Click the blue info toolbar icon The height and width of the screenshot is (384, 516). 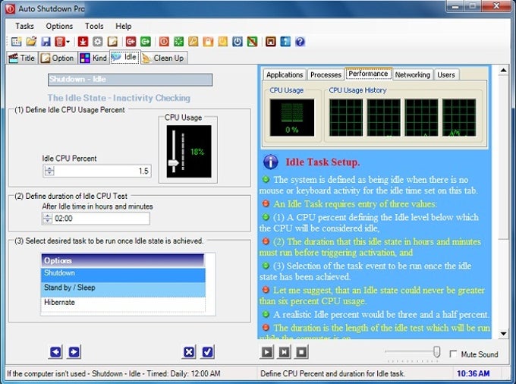[285, 42]
